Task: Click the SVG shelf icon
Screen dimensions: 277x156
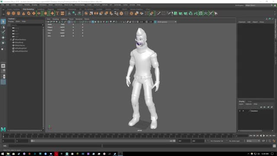Action: pos(62,13)
